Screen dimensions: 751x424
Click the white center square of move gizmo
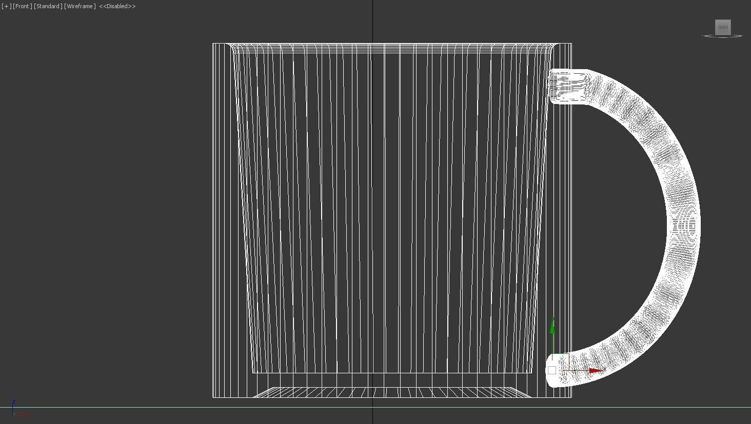coord(552,370)
